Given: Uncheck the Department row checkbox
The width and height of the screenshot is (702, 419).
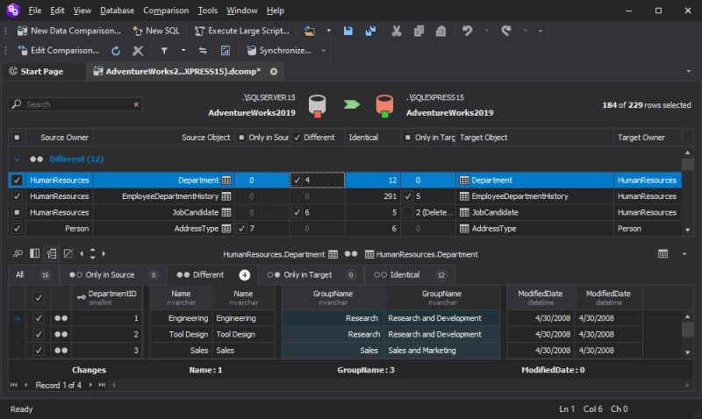Looking at the screenshot, I should [x=17, y=181].
